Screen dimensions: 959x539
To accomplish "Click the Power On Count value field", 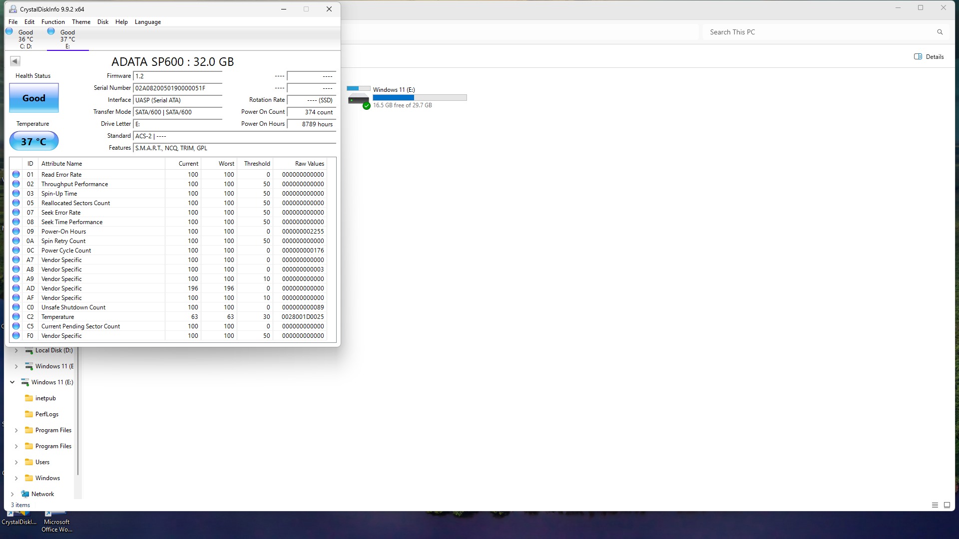I will click(x=311, y=112).
